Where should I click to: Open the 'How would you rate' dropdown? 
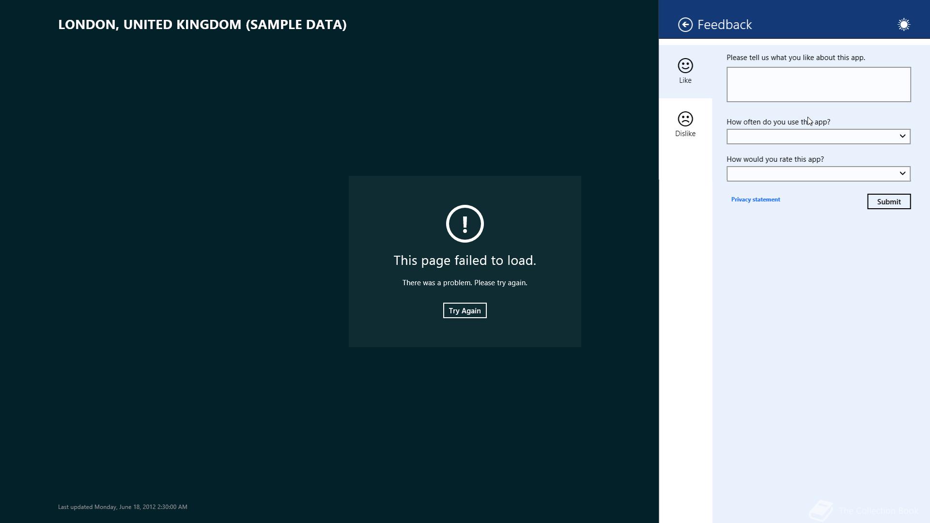click(819, 174)
